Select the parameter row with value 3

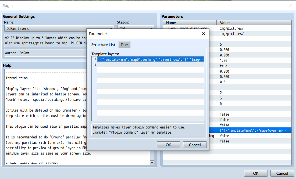point(221,98)
